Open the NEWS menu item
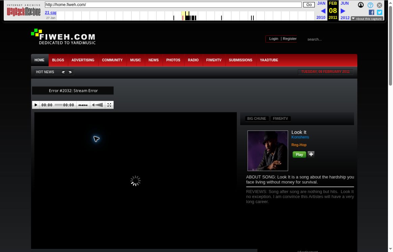The height and width of the screenshot is (252, 393). click(153, 60)
